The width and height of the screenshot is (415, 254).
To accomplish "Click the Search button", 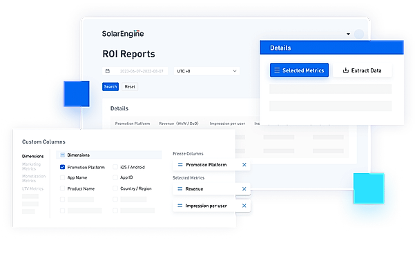I will [110, 86].
